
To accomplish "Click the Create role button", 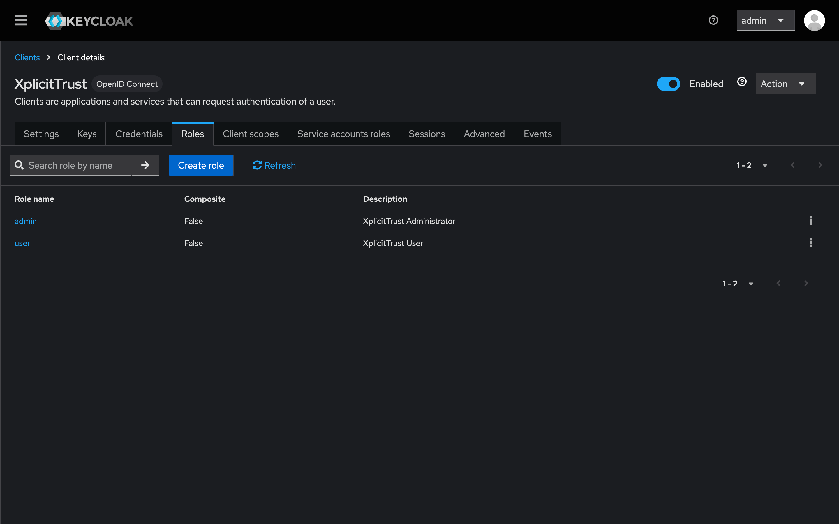I will [201, 165].
